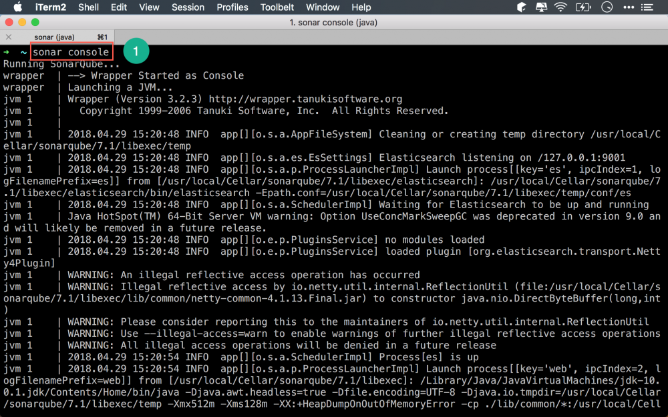Click the cube-shaped menu bar icon

click(x=522, y=7)
